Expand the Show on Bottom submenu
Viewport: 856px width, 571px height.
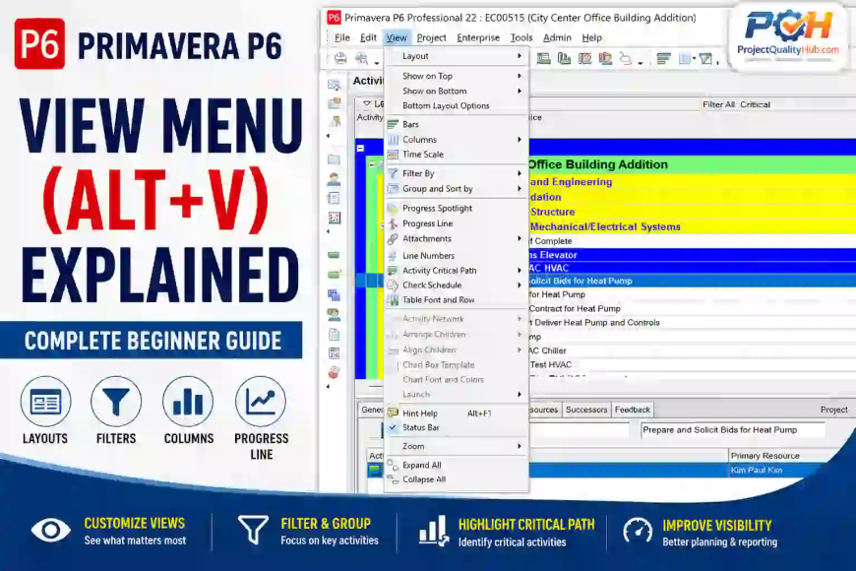[x=457, y=91]
